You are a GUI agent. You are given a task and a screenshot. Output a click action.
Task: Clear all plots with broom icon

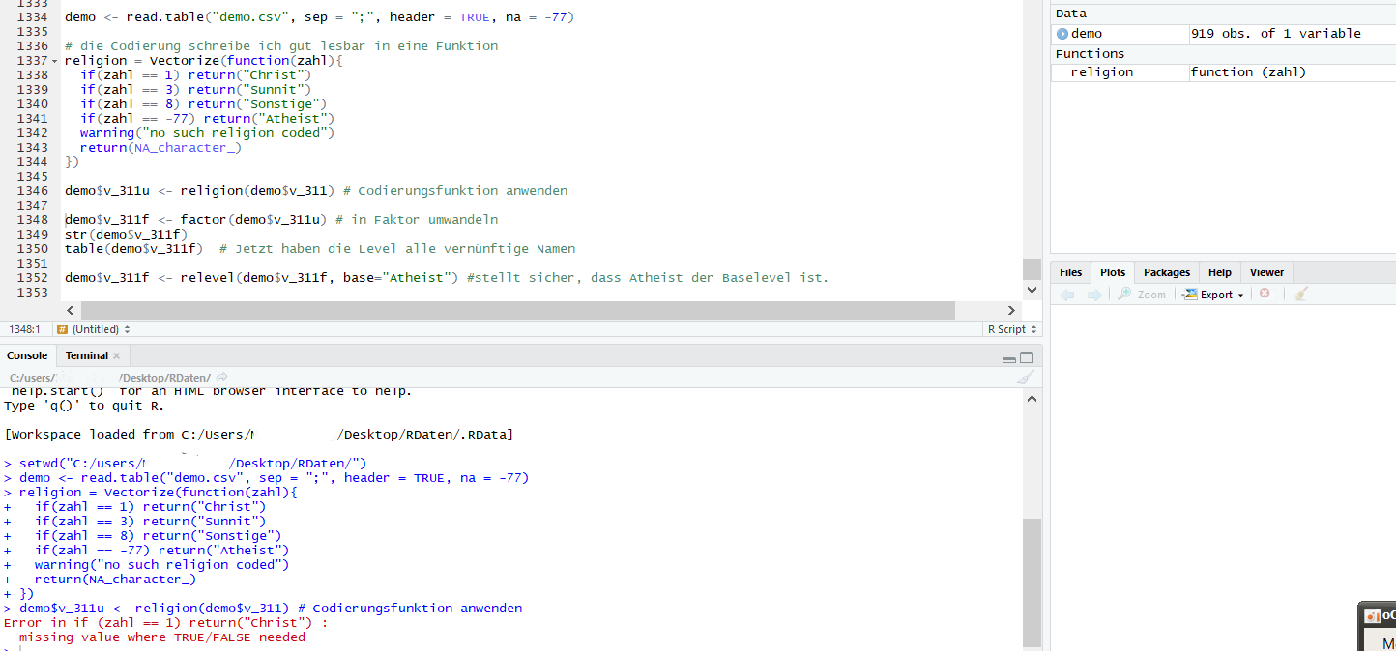1301,294
